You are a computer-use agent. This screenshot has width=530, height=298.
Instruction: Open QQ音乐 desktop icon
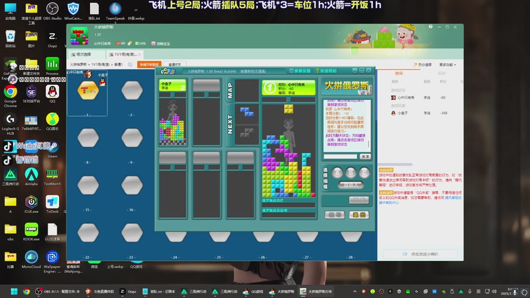(x=52, y=122)
